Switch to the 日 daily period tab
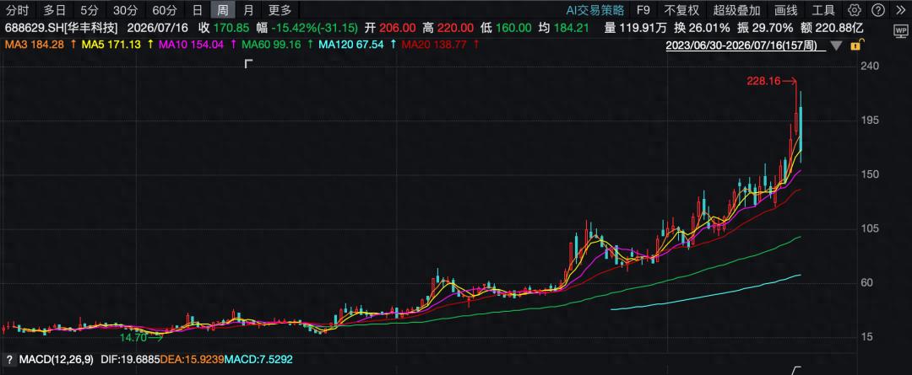Screen dimensions: 912x375 click(x=198, y=10)
